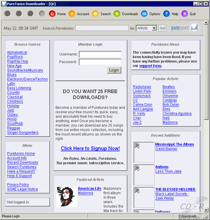Open Madonna in Popular Artists list

click(170, 122)
